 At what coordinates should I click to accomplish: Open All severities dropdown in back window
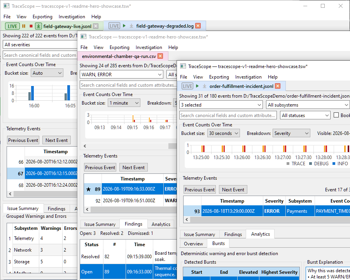40,45
